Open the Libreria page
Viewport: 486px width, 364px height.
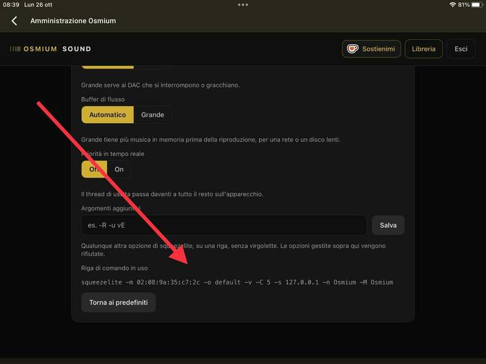(423, 49)
